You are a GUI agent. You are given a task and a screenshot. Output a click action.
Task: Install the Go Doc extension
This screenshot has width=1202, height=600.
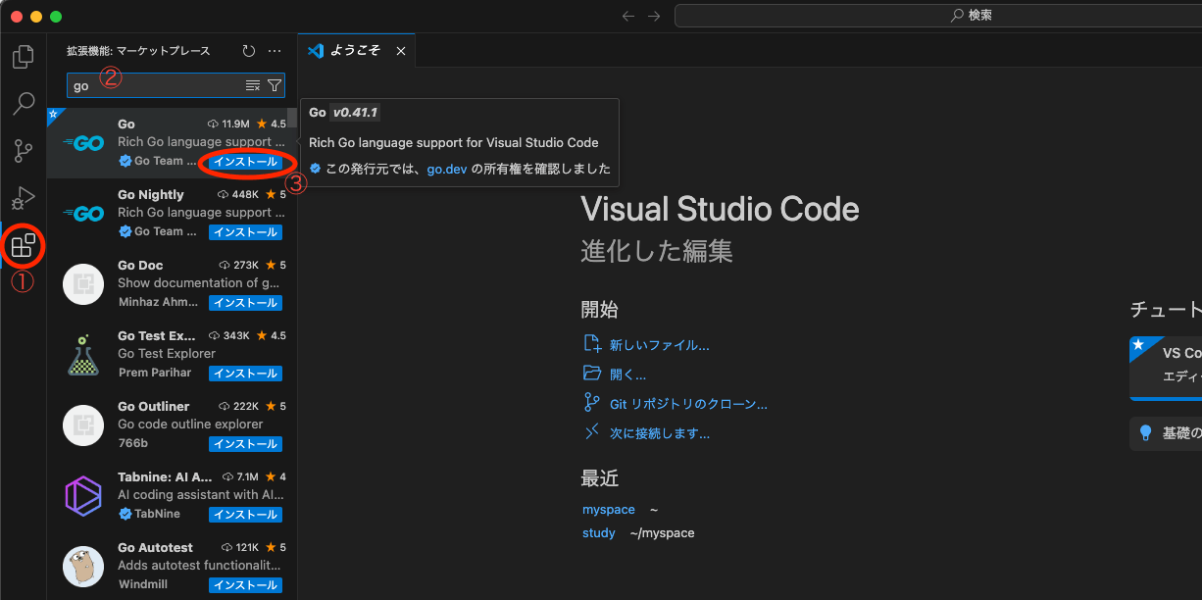point(245,303)
